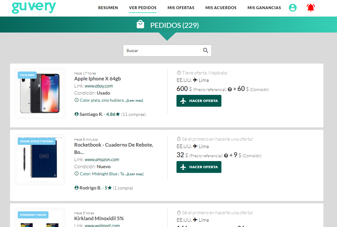The height and width of the screenshot is (227, 337).
Task: Click the Condición: Usado text
Action: pyautogui.click(x=92, y=93)
